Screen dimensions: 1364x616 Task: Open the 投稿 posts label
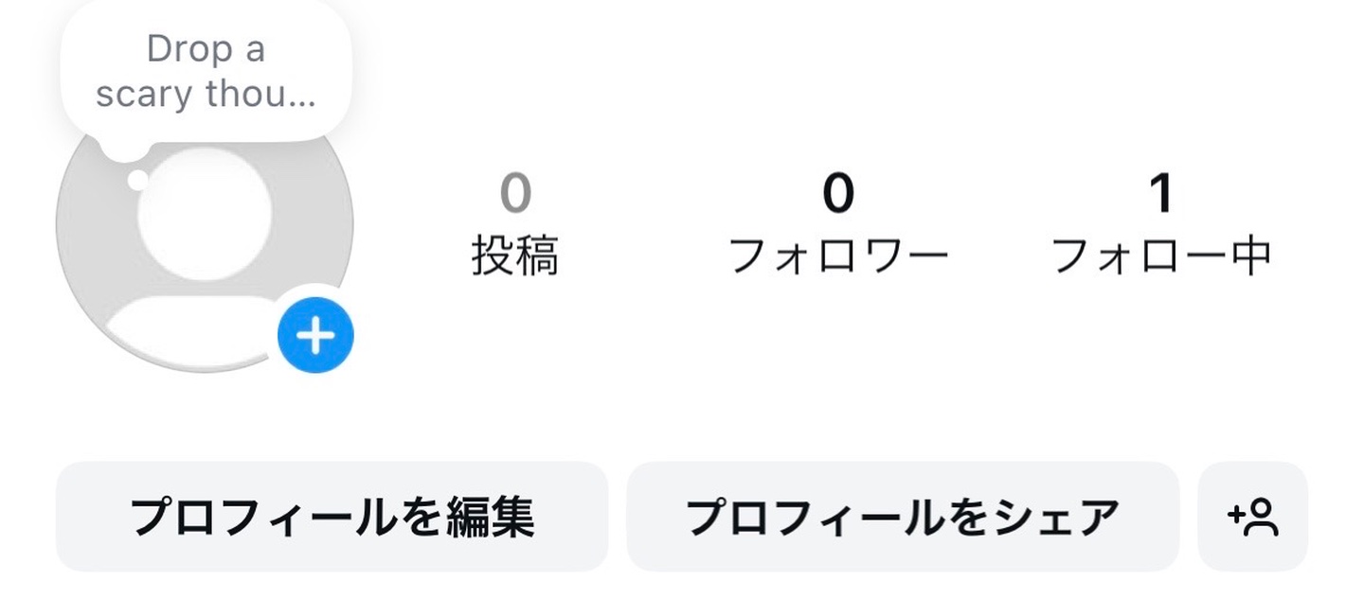click(x=515, y=256)
